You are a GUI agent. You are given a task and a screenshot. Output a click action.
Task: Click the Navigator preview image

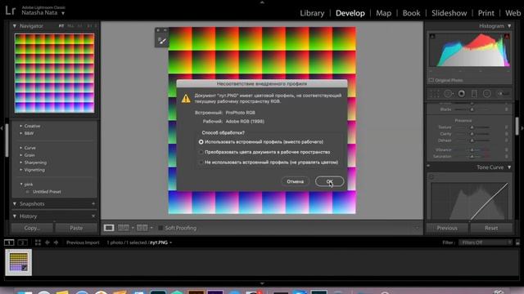[x=55, y=73]
